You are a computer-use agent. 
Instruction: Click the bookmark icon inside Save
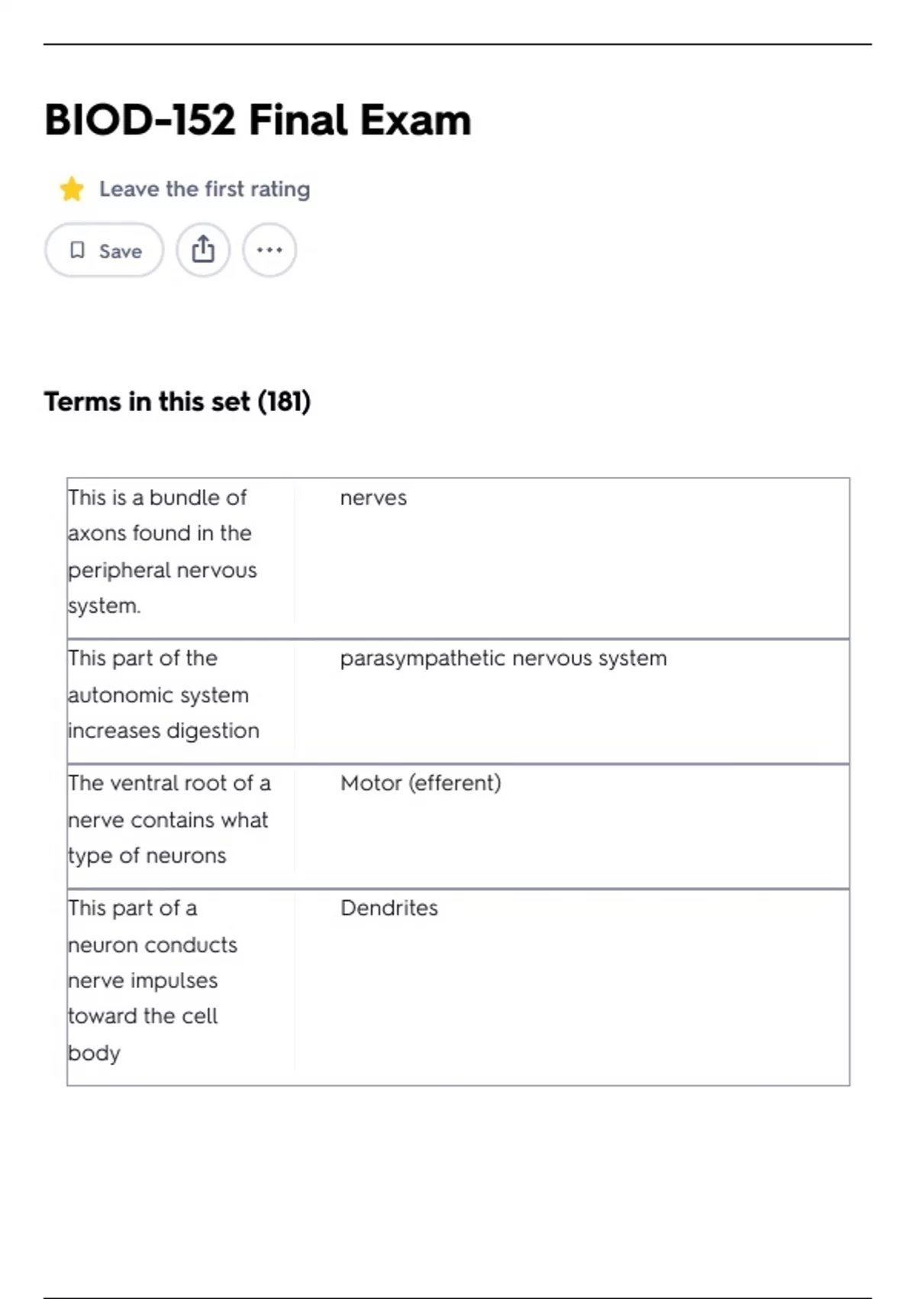click(77, 250)
